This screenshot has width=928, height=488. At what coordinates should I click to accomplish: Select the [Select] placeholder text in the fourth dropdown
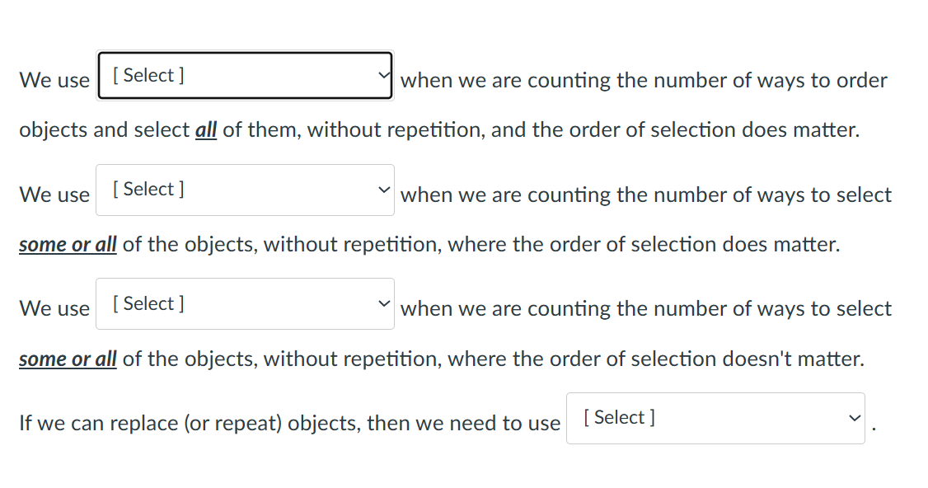pos(616,418)
